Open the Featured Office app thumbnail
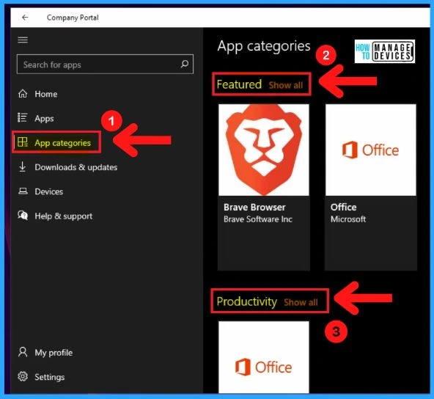Screen dimensions: 434x399 tap(371, 150)
